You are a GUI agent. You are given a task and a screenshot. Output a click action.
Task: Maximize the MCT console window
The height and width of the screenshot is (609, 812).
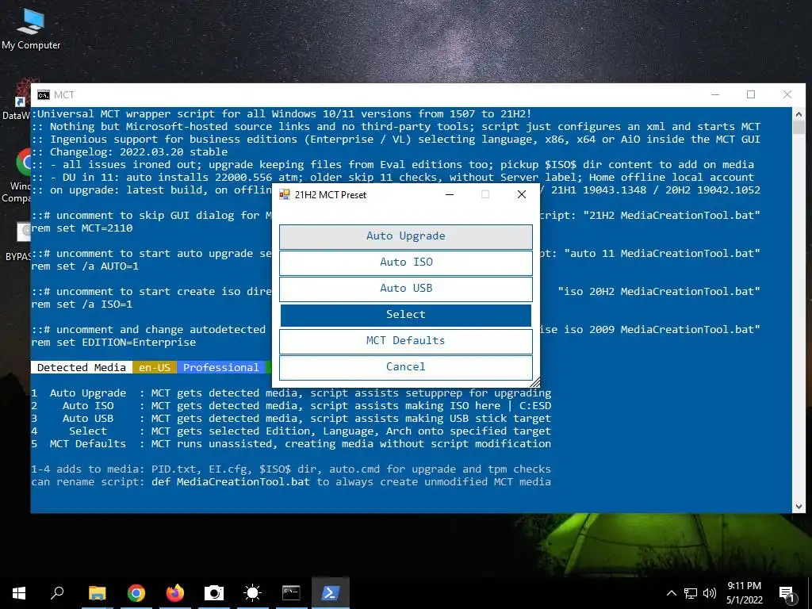(751, 94)
